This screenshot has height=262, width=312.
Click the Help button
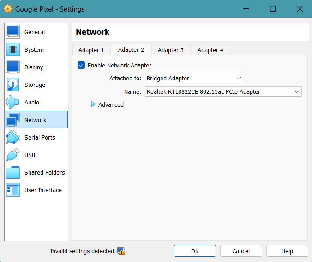point(287,251)
